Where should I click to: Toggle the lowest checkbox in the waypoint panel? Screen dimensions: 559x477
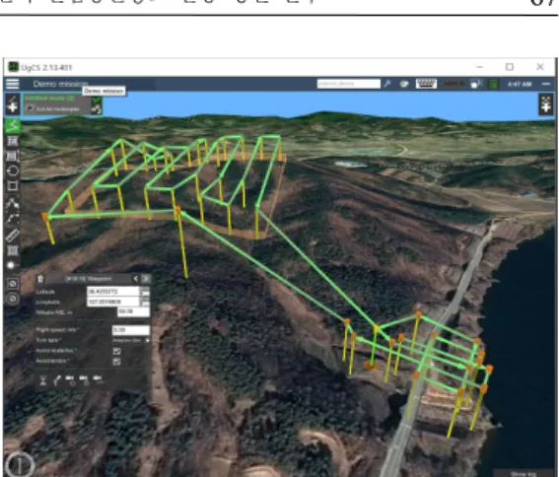pyautogui.click(x=116, y=362)
